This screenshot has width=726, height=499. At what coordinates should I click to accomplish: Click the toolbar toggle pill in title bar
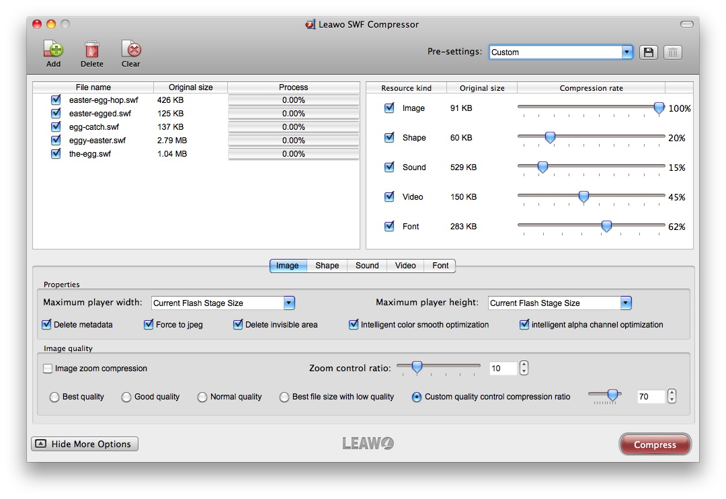[x=686, y=24]
